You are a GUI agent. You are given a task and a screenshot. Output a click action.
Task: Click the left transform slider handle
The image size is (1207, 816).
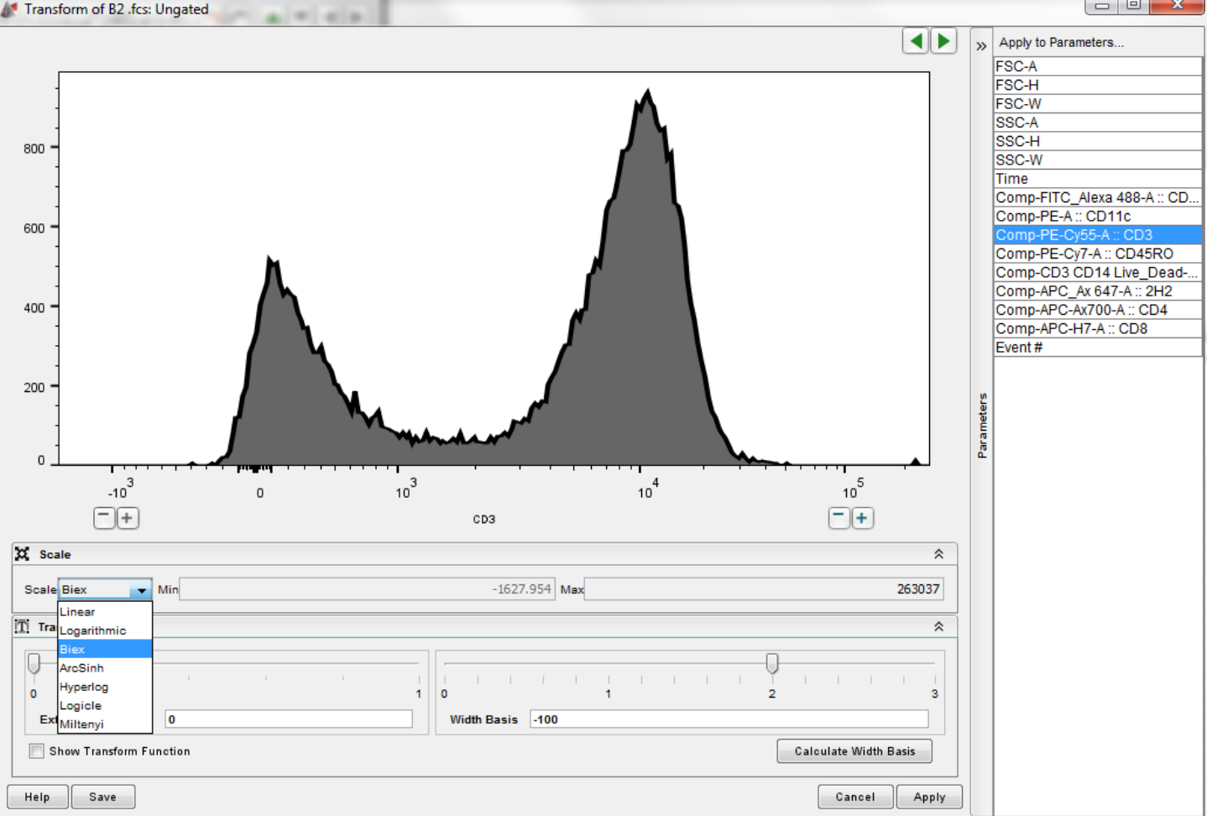[x=34, y=664]
